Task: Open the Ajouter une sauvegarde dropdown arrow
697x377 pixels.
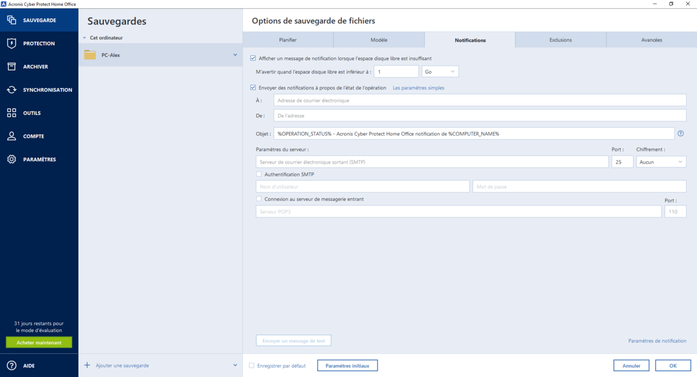Action: 235,365
